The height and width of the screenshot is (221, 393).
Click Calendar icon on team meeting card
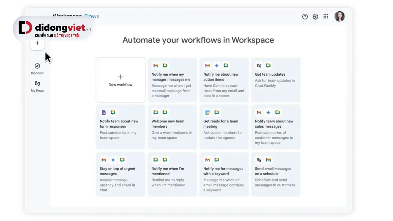[x=207, y=113]
